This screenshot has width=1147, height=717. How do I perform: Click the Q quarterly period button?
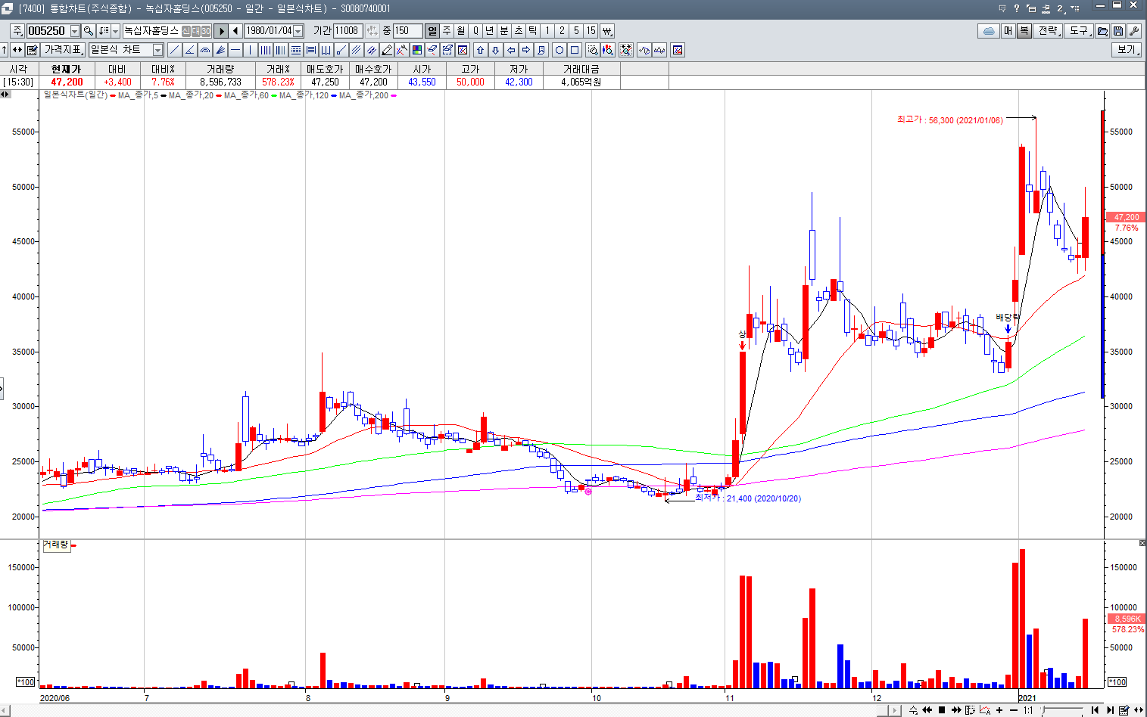475,31
